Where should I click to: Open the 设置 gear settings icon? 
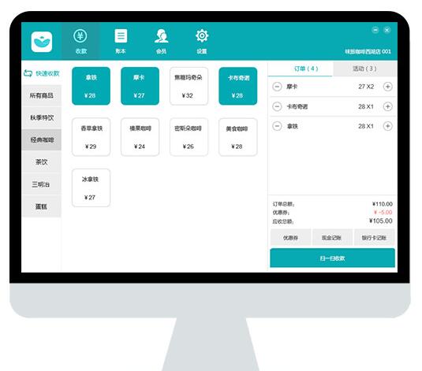[x=202, y=36]
